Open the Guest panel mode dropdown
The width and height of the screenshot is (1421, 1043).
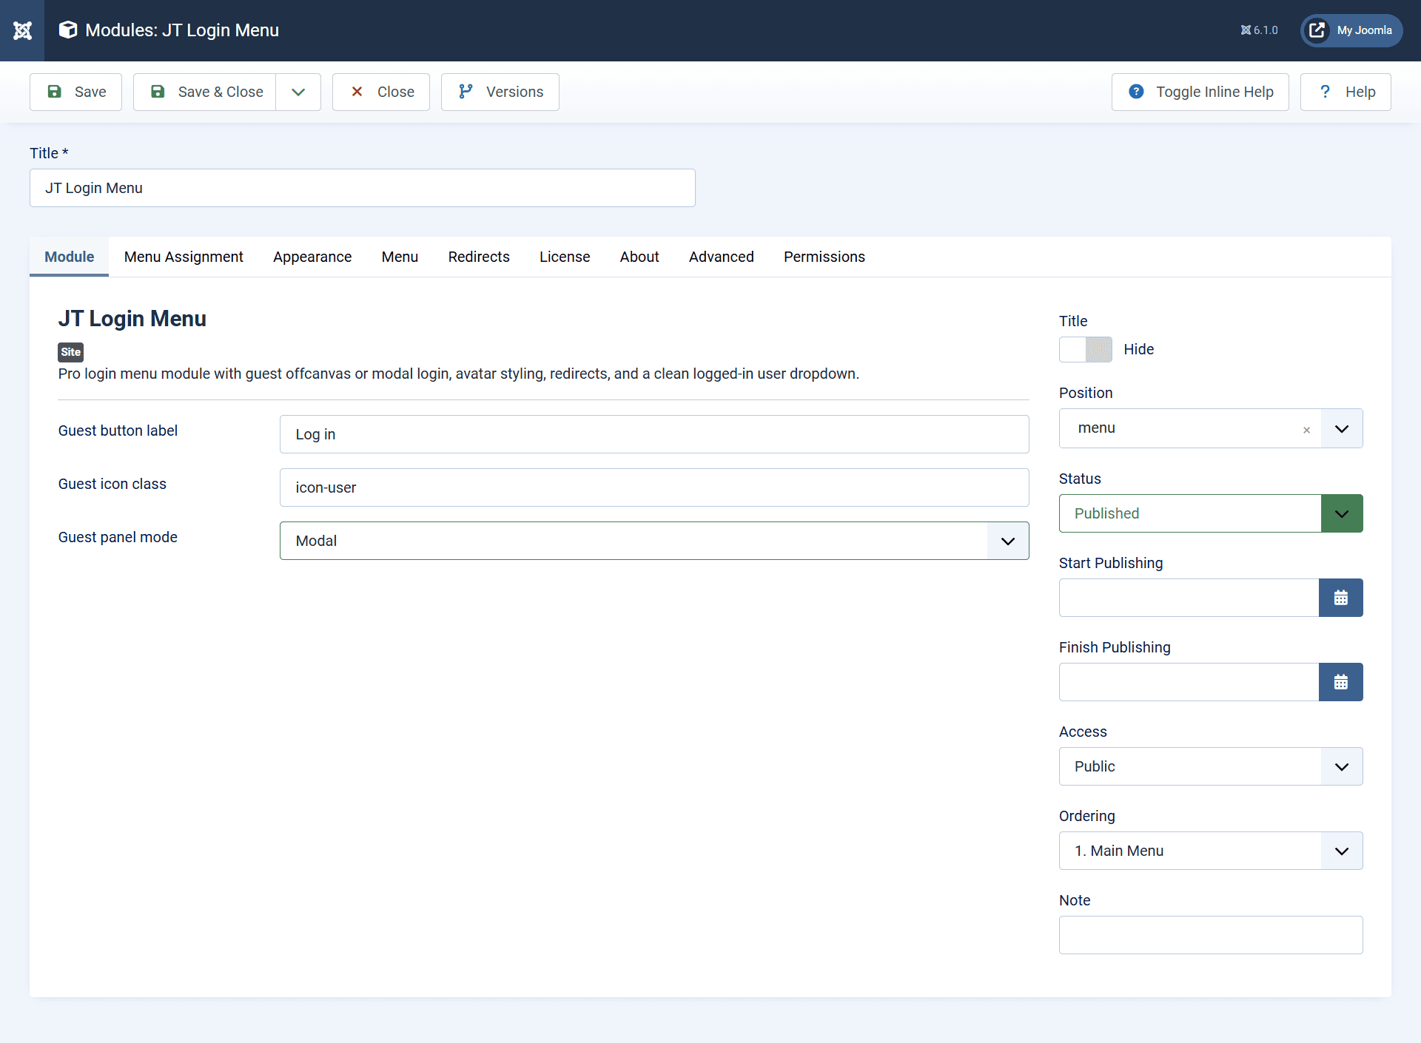coord(1007,541)
